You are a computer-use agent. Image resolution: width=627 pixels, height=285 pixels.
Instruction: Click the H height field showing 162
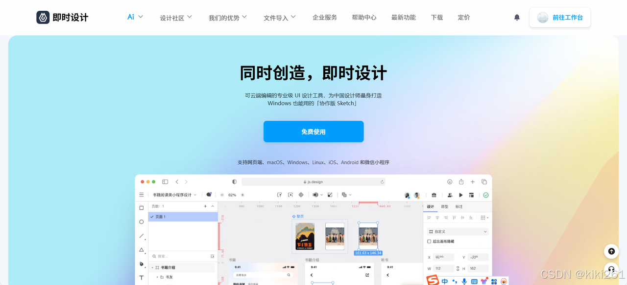tap(478, 268)
